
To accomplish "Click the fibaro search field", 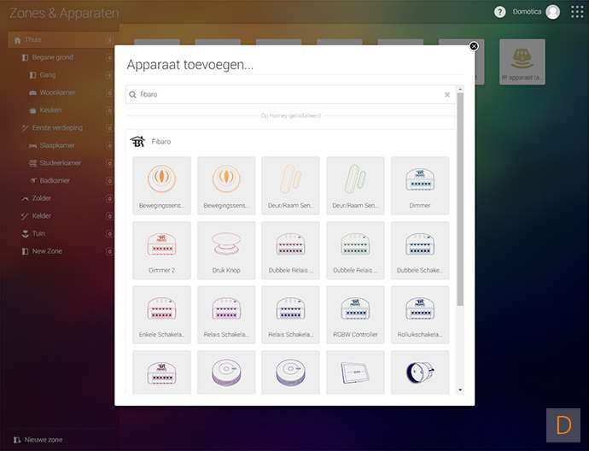I will (290, 94).
